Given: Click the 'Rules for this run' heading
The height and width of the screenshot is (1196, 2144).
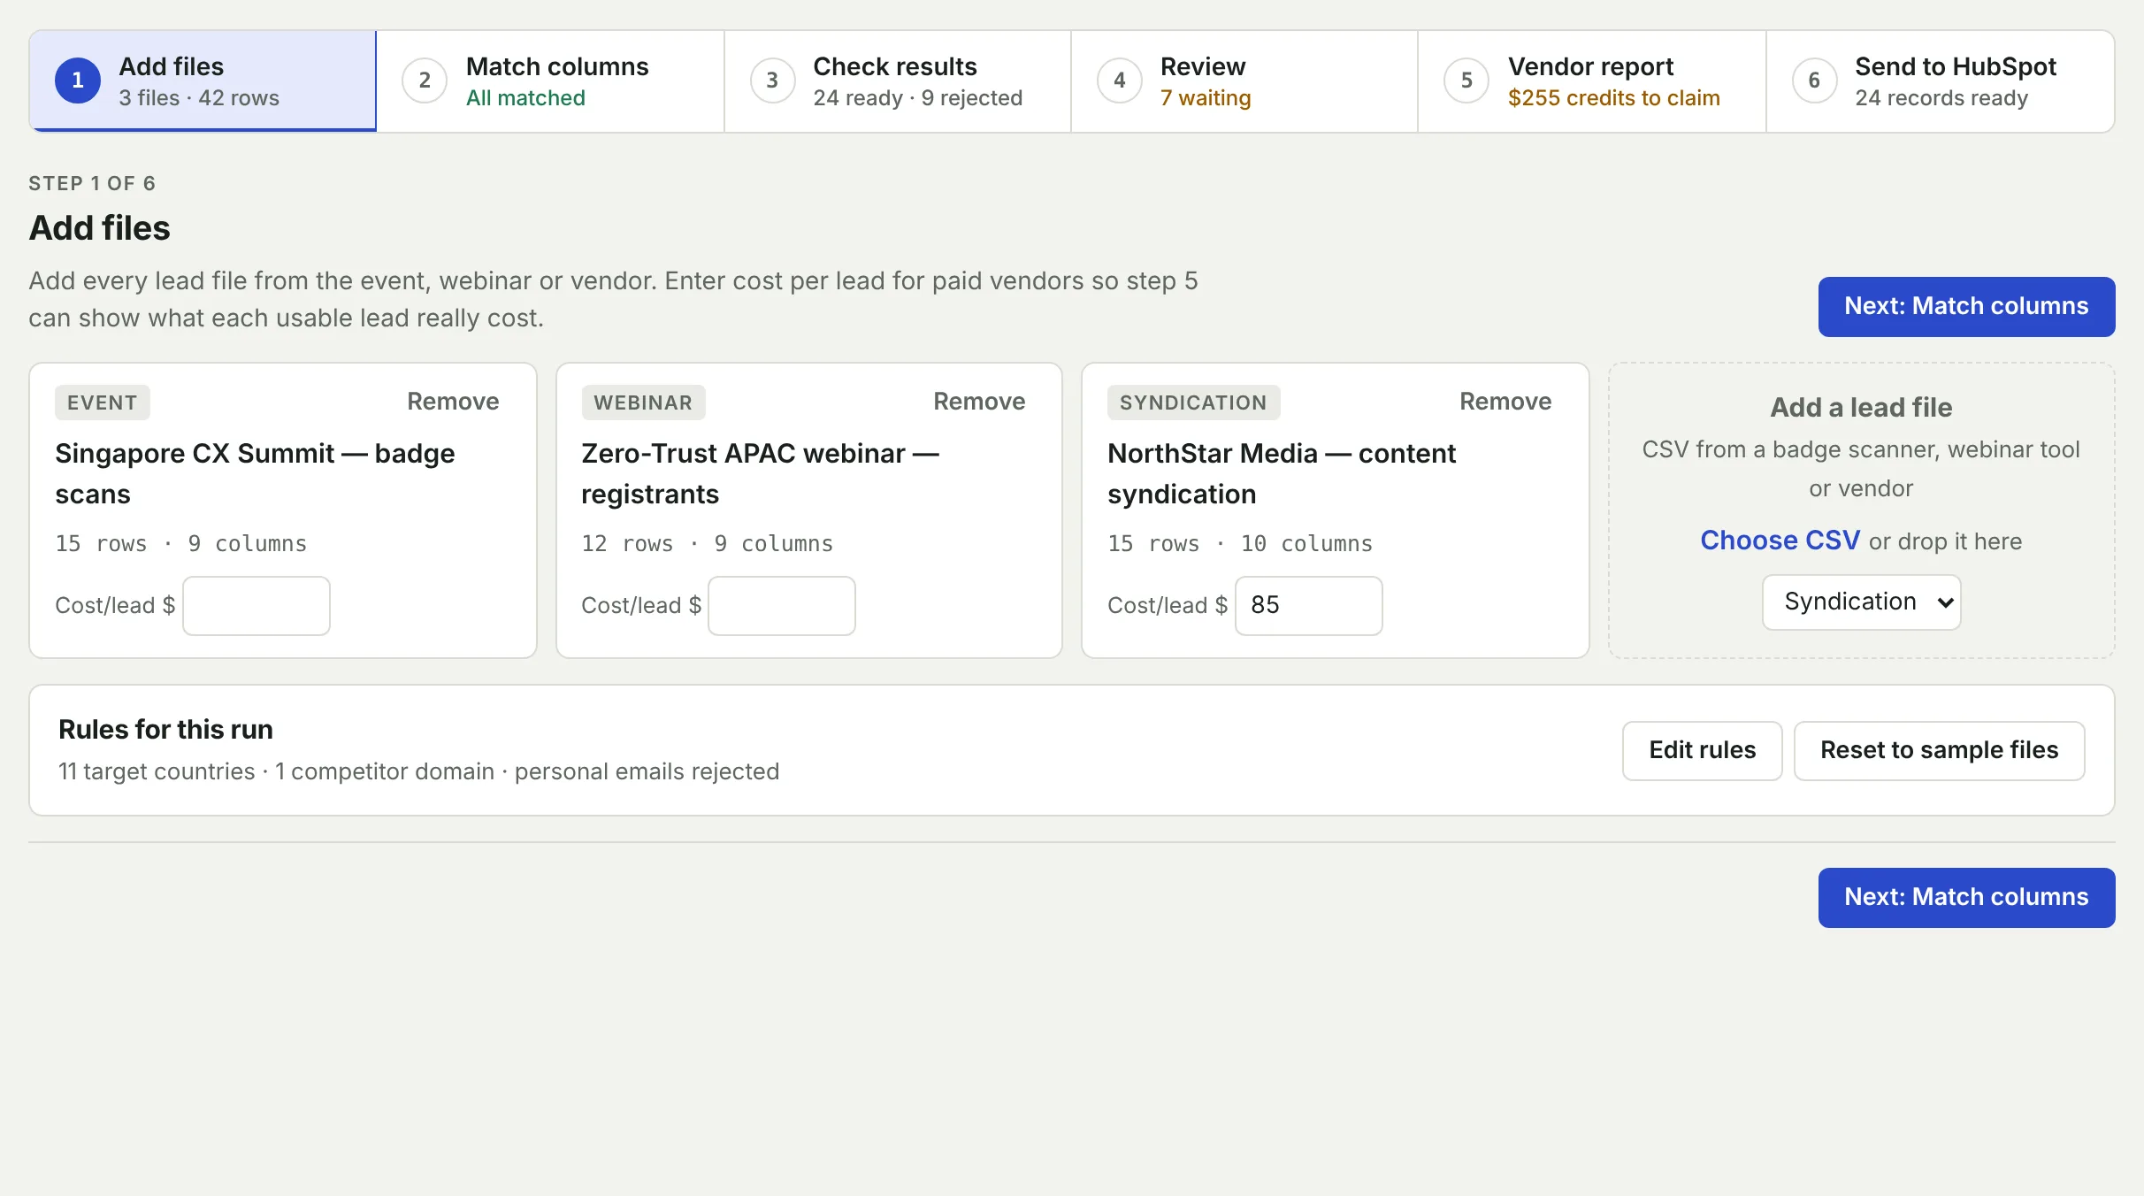Looking at the screenshot, I should pyautogui.click(x=165, y=730).
